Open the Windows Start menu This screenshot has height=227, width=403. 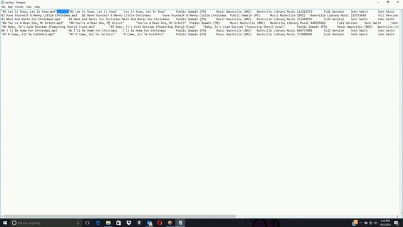[5, 223]
